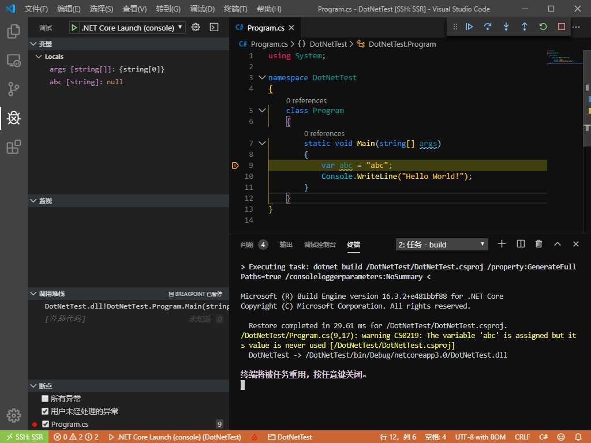Collapse the 监视 section
Viewport: 591px width, 443px height.
(x=33, y=201)
